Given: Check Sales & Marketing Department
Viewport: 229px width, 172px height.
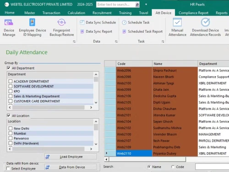Looking at the screenshot, I should [11, 96].
